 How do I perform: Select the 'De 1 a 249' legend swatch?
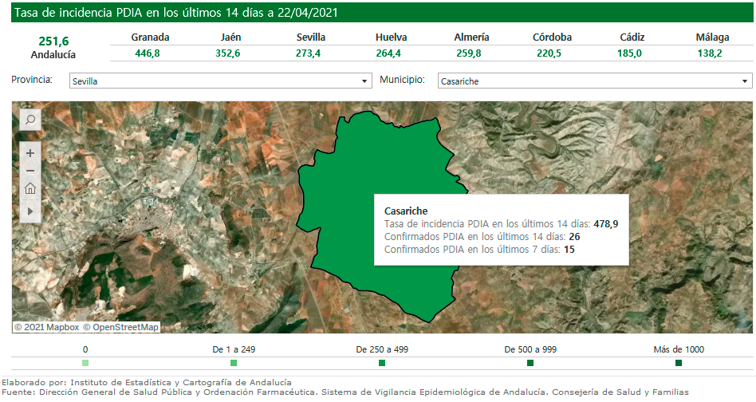tap(234, 364)
